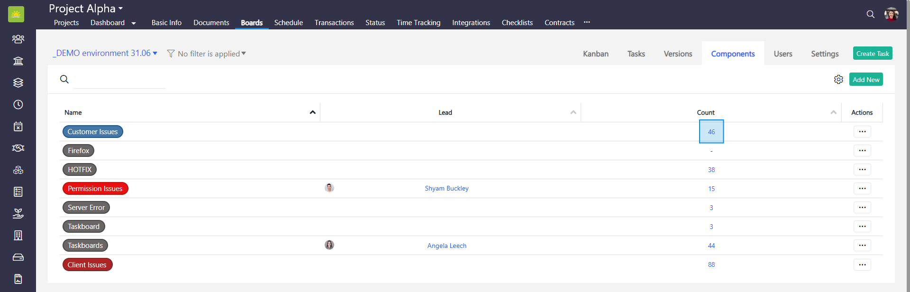Open the bank building sidebar icon
Viewport: 910px width, 292px height.
click(18, 61)
